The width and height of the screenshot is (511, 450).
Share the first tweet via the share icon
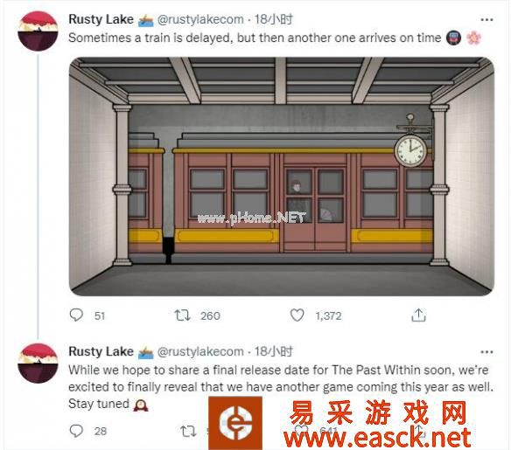tap(418, 315)
